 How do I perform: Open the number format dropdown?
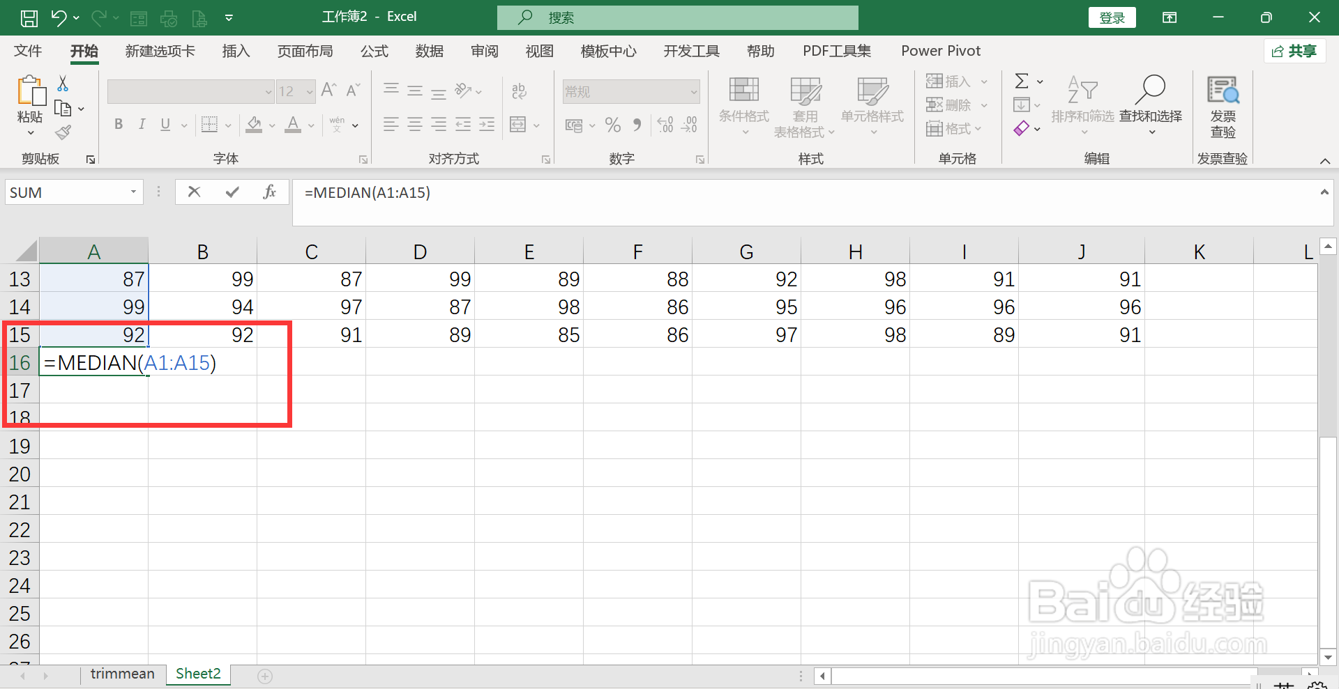click(x=694, y=92)
